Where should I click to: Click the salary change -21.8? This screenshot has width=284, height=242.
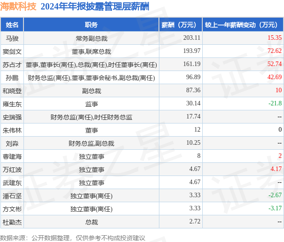pyautogui.click(x=275, y=103)
